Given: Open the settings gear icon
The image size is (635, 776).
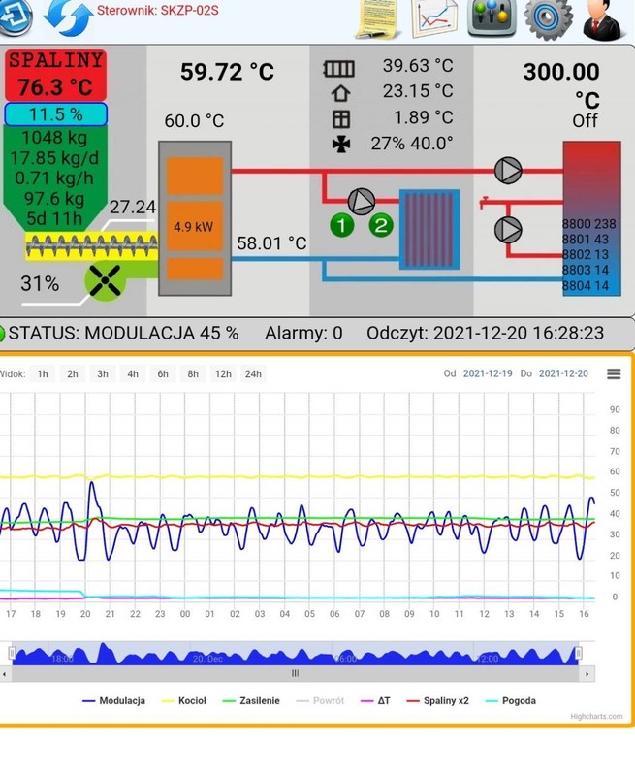Looking at the screenshot, I should click(549, 17).
